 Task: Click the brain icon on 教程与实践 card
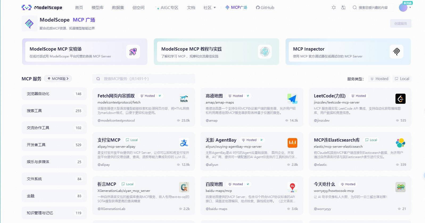(x=265, y=51)
